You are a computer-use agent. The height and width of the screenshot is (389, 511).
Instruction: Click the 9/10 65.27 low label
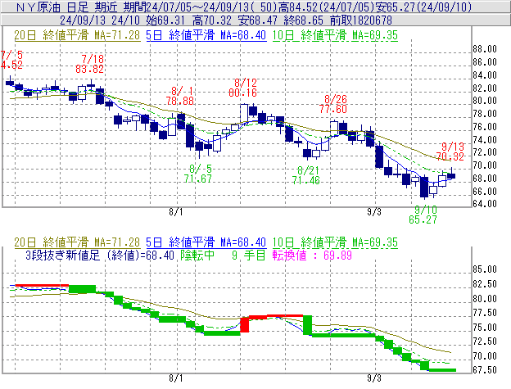tap(423, 215)
